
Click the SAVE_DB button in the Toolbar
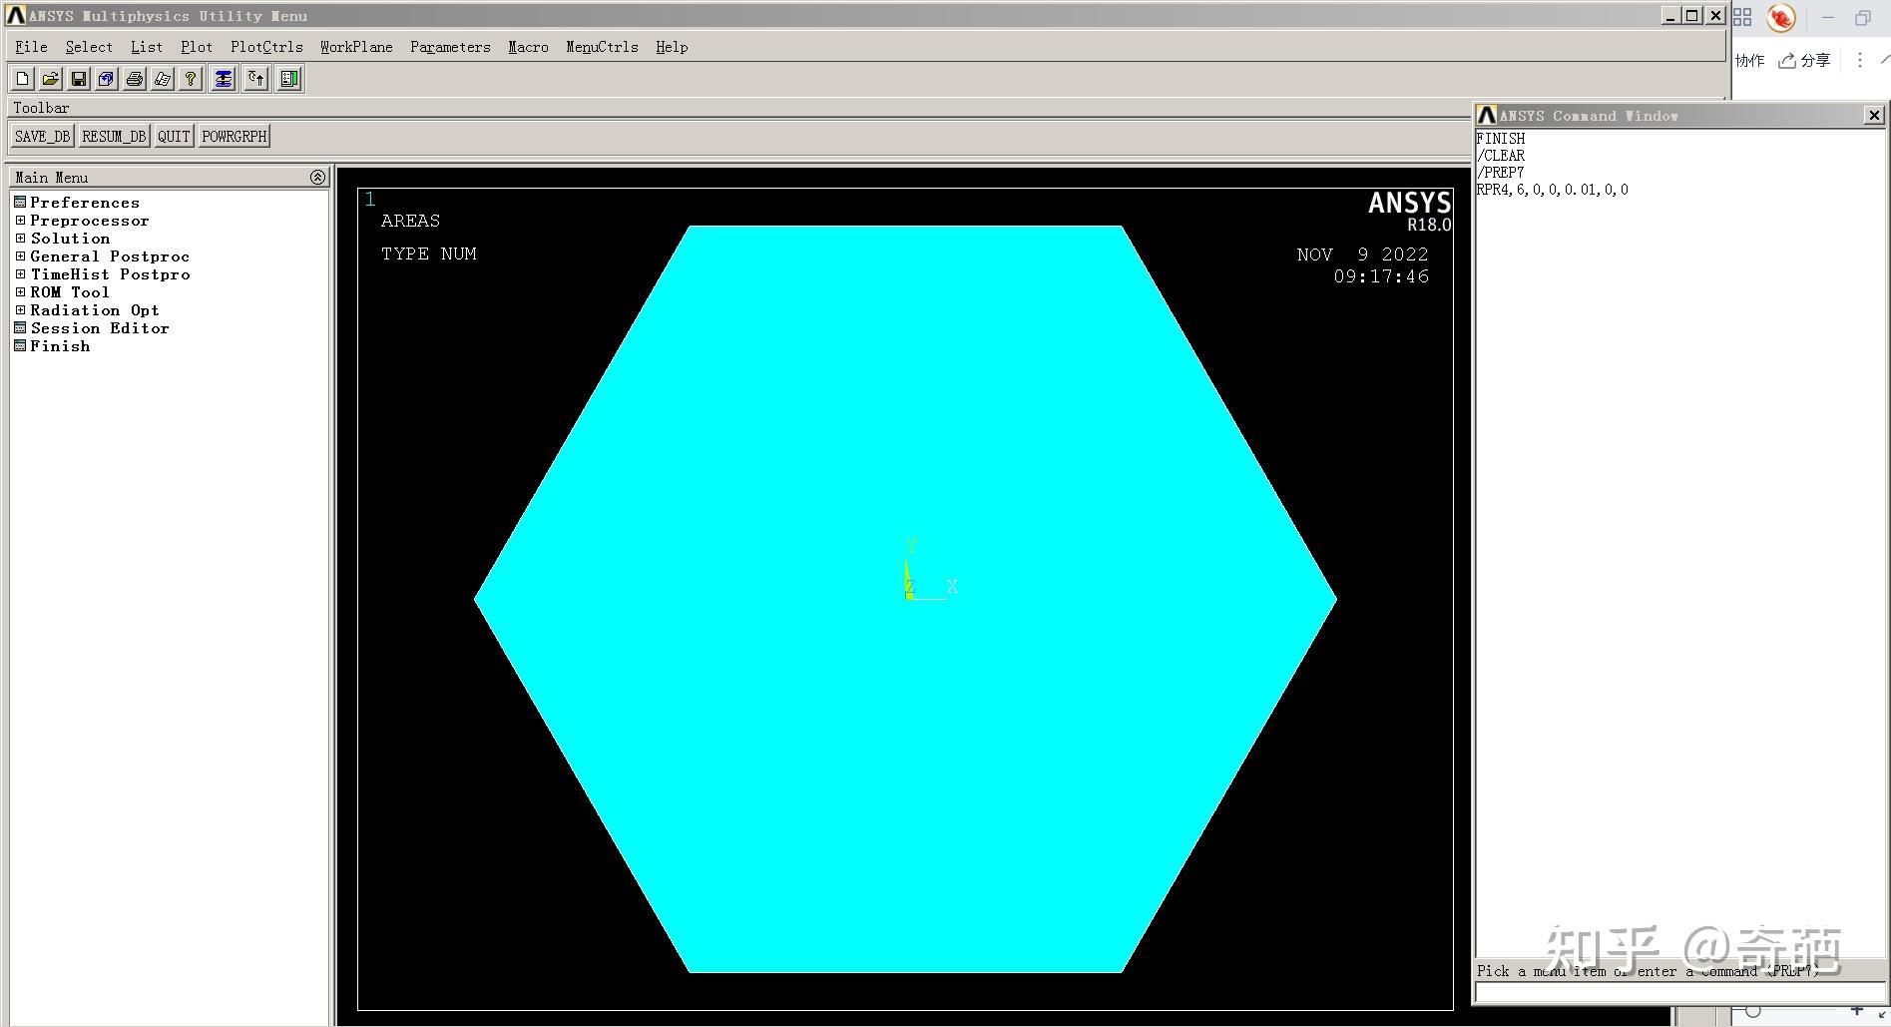[41, 136]
